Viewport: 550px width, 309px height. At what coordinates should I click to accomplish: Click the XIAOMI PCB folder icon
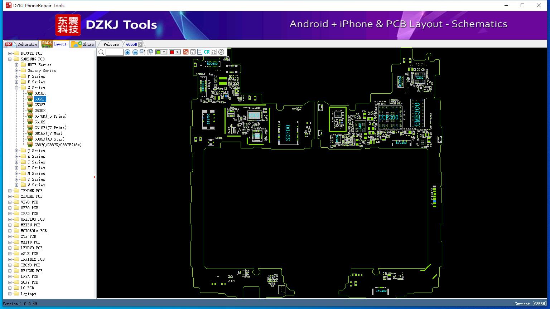pos(16,196)
